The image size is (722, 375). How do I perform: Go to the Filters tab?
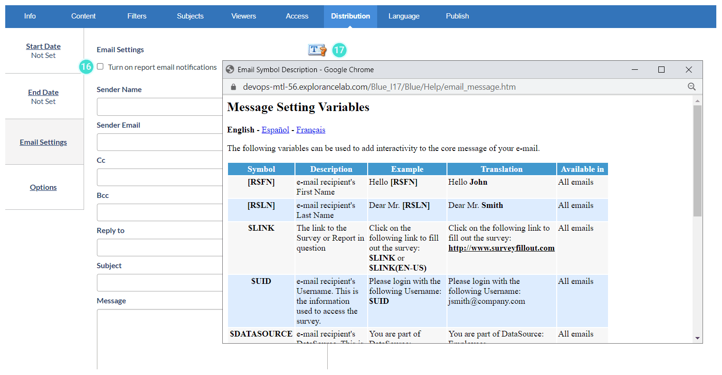[137, 16]
